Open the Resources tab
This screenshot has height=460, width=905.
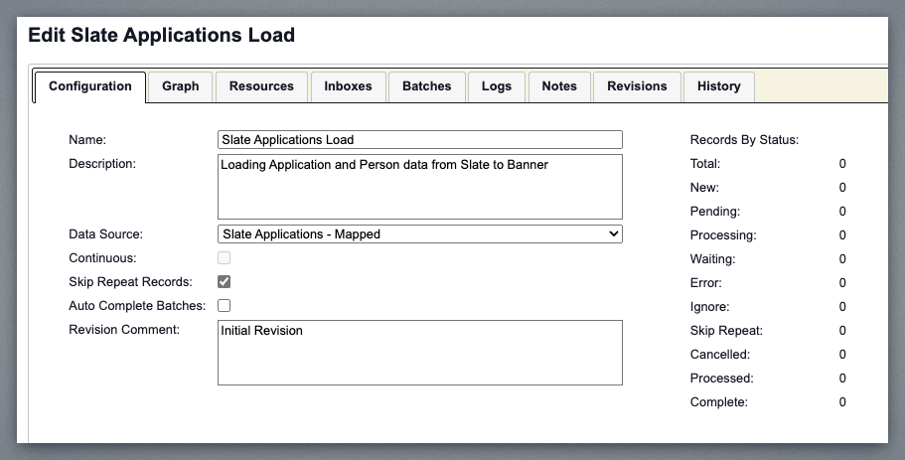(261, 86)
